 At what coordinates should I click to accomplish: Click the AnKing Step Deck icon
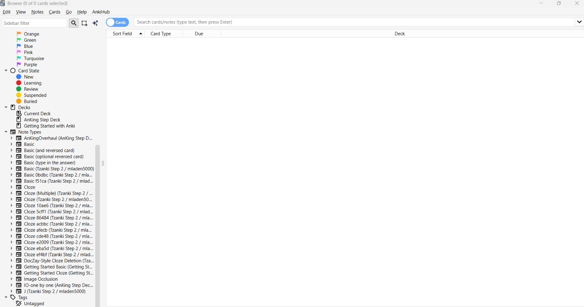click(19, 120)
